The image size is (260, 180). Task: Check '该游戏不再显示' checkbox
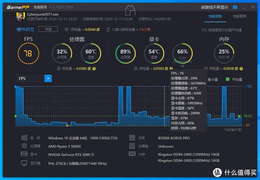pyautogui.click(x=197, y=7)
